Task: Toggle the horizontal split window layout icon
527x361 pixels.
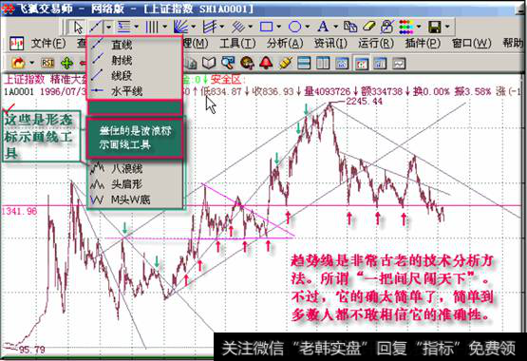Action: pyautogui.click(x=304, y=64)
